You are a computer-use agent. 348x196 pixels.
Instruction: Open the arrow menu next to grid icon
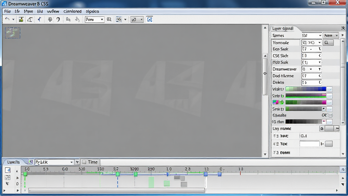pyautogui.click(x=125, y=19)
